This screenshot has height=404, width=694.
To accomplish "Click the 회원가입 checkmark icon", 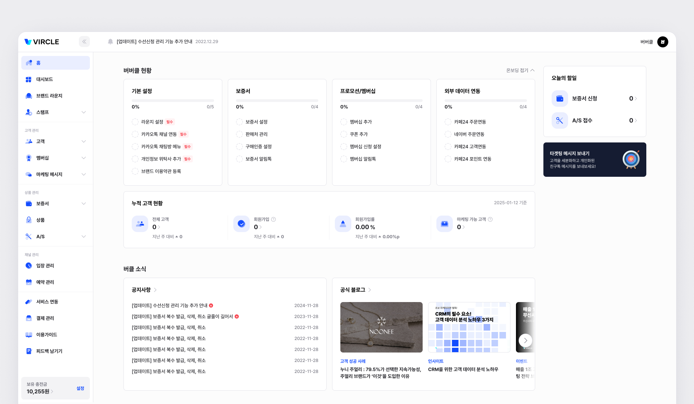I will tap(242, 224).
